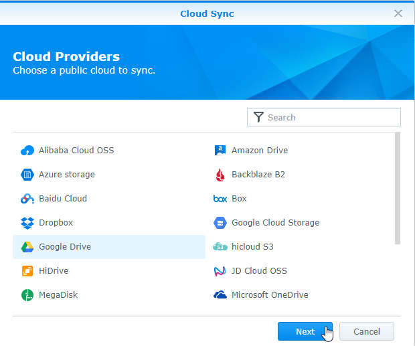Image resolution: width=415 pixels, height=346 pixels.
Task: Click the provider list vertical scrollbar
Action: pos(398,188)
